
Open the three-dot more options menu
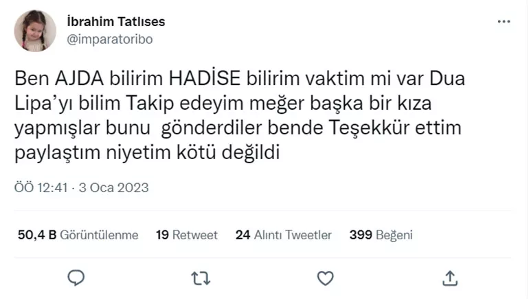(x=504, y=22)
